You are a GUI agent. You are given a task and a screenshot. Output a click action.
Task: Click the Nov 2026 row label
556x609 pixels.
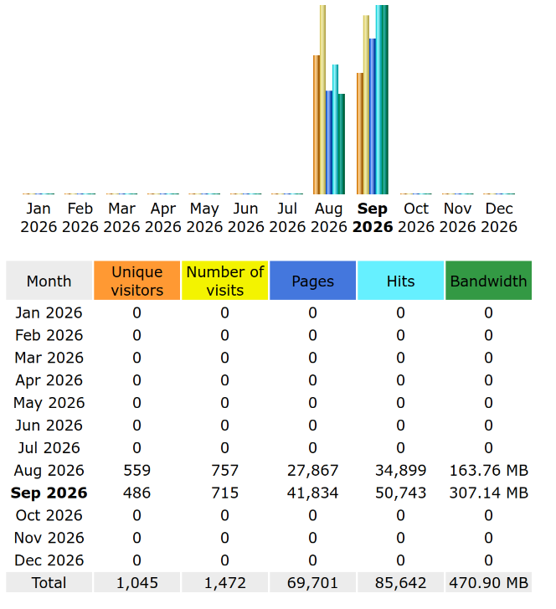[x=49, y=538]
